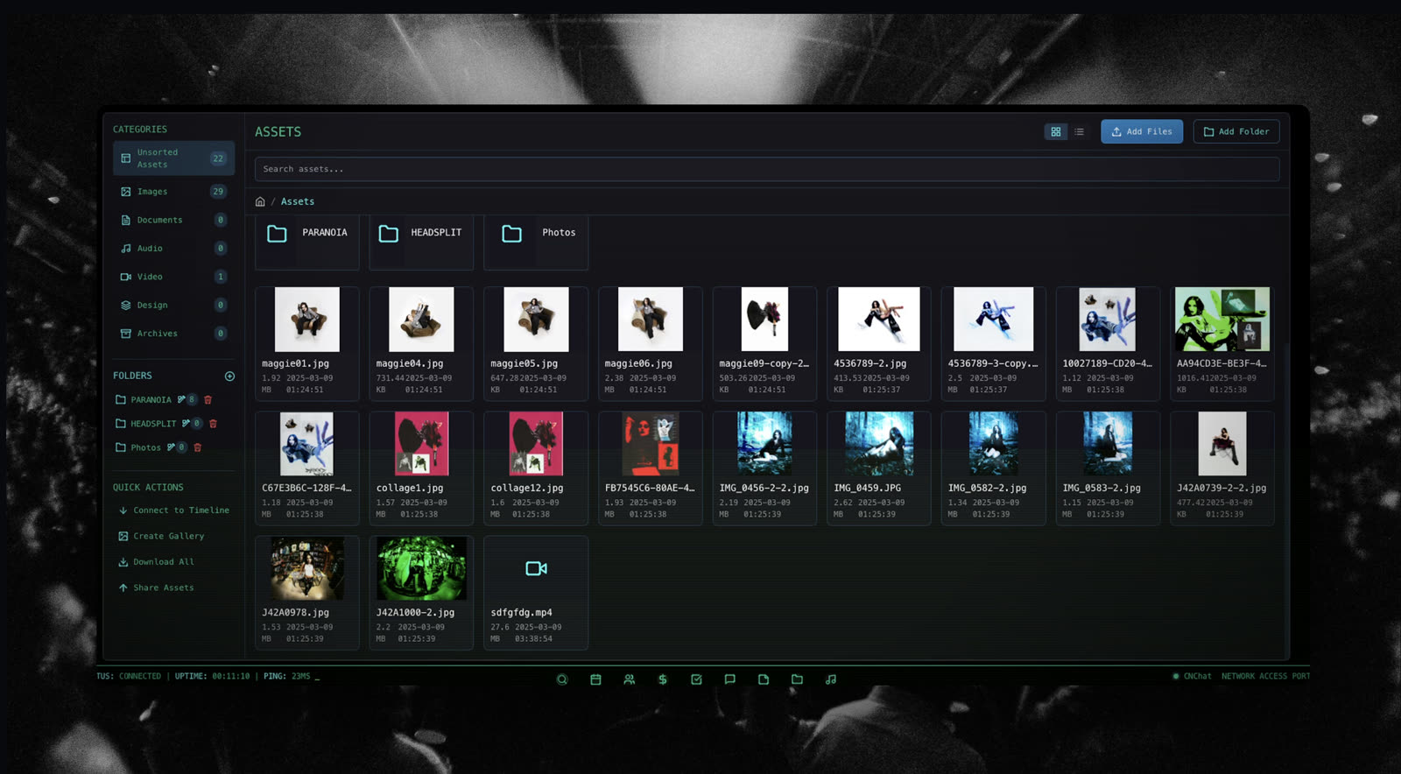1401x774 pixels.
Task: Open the chat bubble icon in dock
Action: tap(729, 679)
